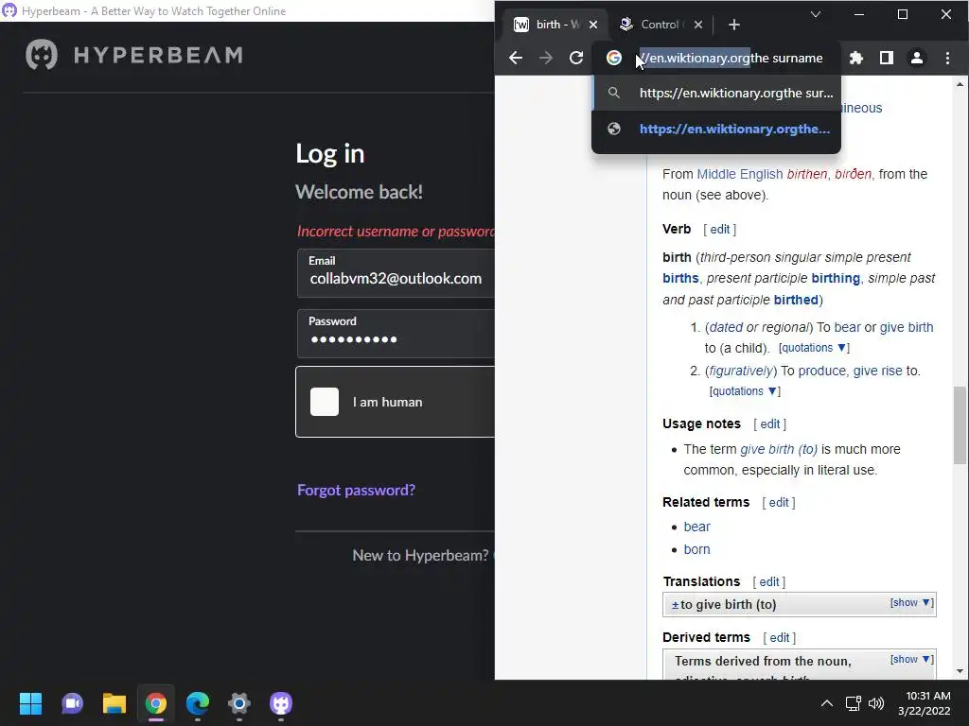Edit the Related terms section
This screenshot has width=969, height=726.
(779, 503)
